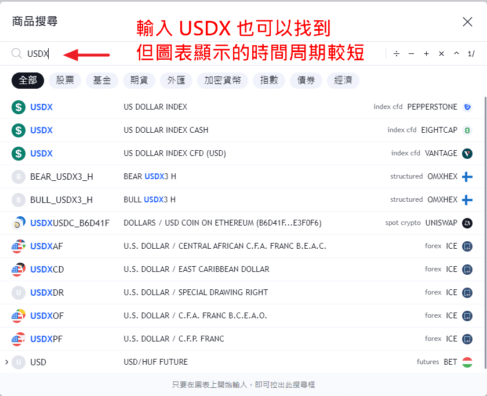
Task: Select the 債券 filter tab
Action: point(306,81)
